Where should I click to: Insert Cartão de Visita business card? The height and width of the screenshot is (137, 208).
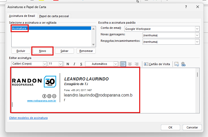(x=157, y=64)
